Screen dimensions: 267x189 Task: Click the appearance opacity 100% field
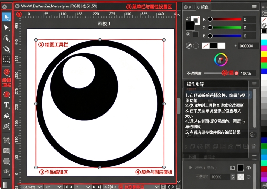(x=220, y=177)
